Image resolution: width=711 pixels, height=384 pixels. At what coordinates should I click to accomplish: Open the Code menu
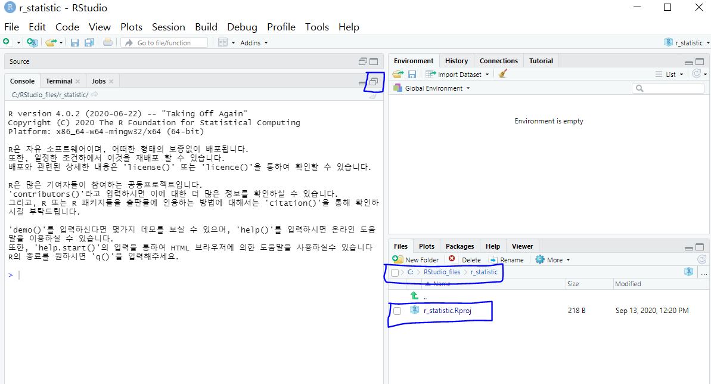(67, 27)
